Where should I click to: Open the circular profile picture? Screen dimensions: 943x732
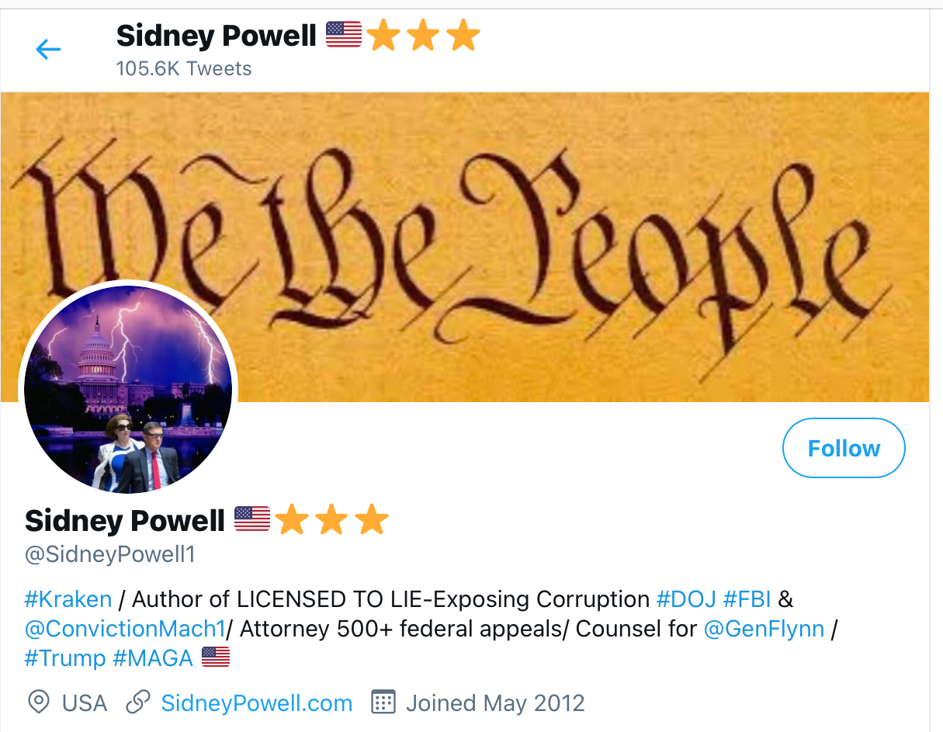[x=128, y=388]
